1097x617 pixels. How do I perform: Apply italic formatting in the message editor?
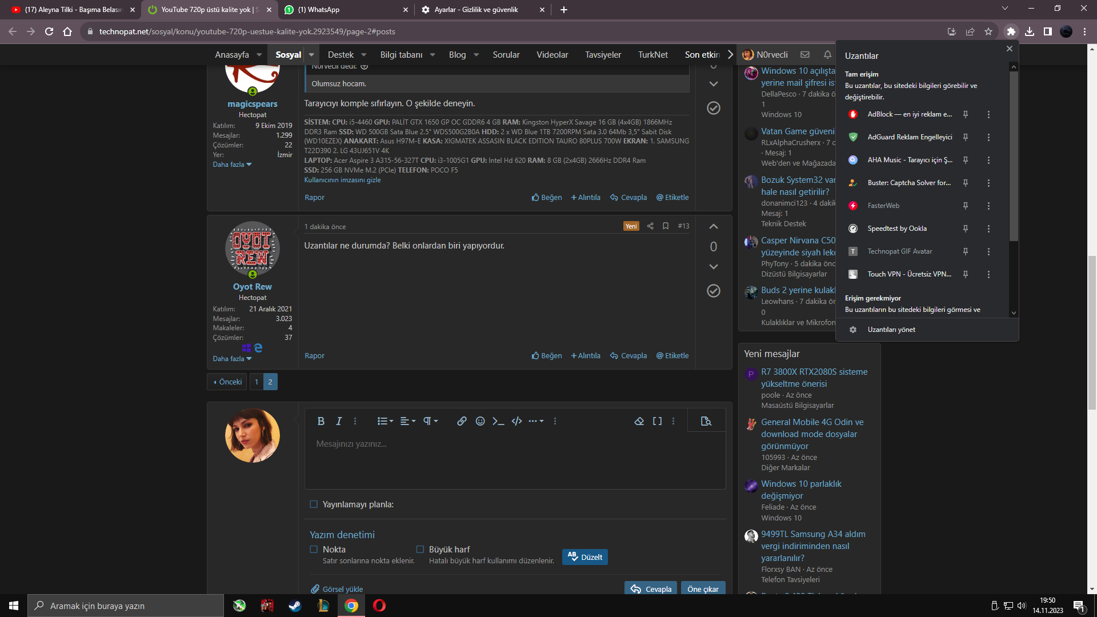point(338,421)
